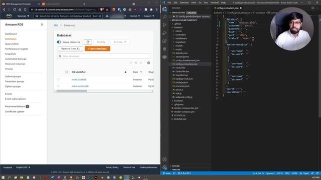Image resolution: width=321 pixels, height=180 pixels.
Task: Open the Edit menu in VS Code
Action: pyautogui.click(x=175, y=2)
